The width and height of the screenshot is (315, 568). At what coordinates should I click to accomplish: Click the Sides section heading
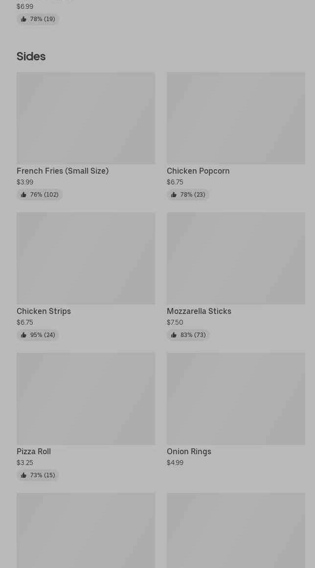(x=31, y=56)
